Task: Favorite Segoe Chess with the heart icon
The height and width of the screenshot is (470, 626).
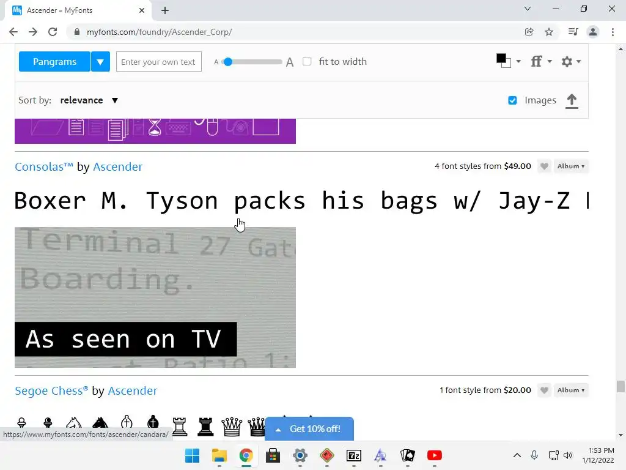Action: (544, 390)
